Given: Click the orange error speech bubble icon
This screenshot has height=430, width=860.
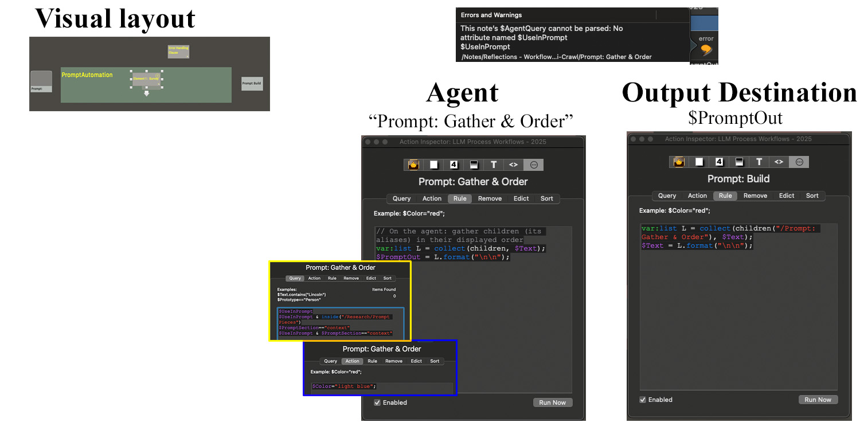Looking at the screenshot, I should pos(706,50).
